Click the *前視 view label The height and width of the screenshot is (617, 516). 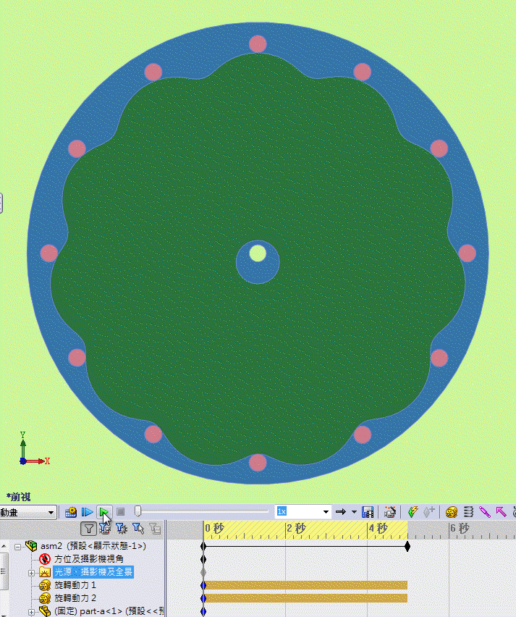point(19,497)
